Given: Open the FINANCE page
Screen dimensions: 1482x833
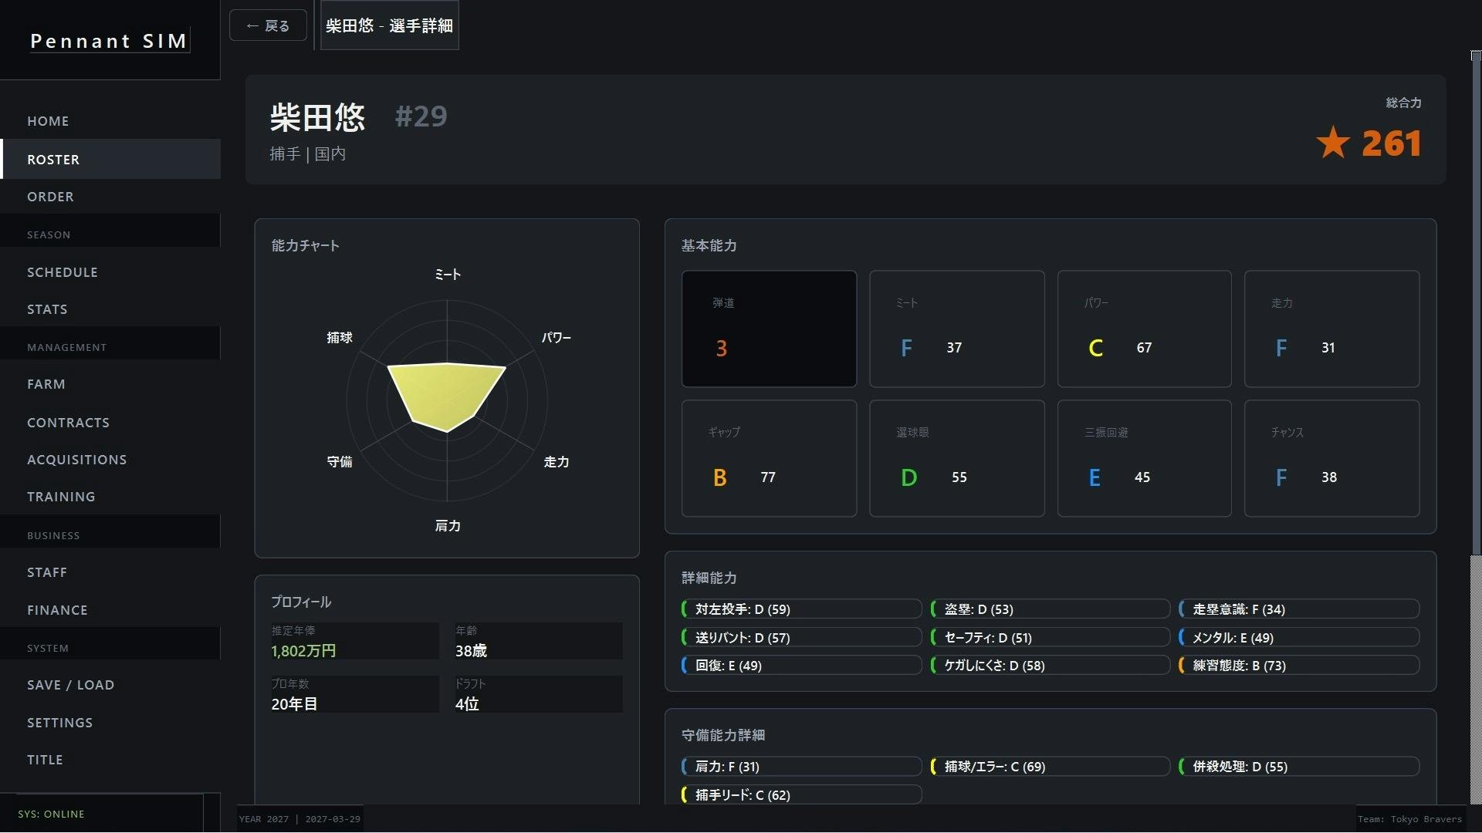Looking at the screenshot, I should pos(57,610).
